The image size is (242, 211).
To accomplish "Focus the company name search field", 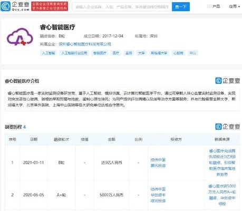I will pyautogui.click(x=122, y=7).
